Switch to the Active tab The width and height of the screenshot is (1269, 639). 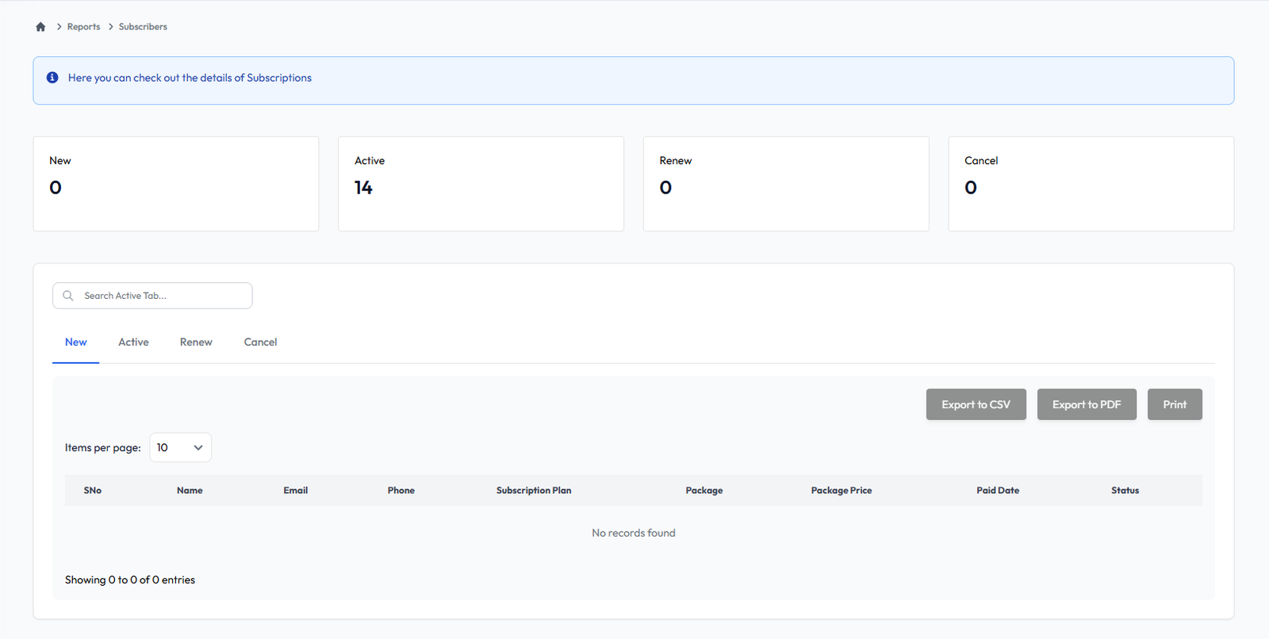point(133,342)
